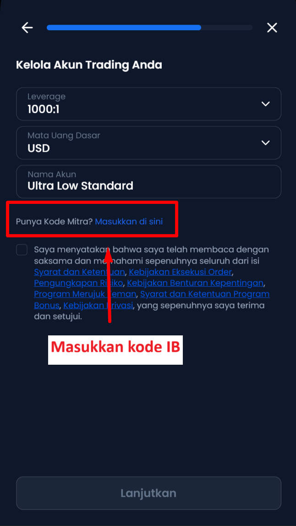Click the Kelola Akun Trading Anda heading
Screen dimensions: 296x526
coord(89,65)
